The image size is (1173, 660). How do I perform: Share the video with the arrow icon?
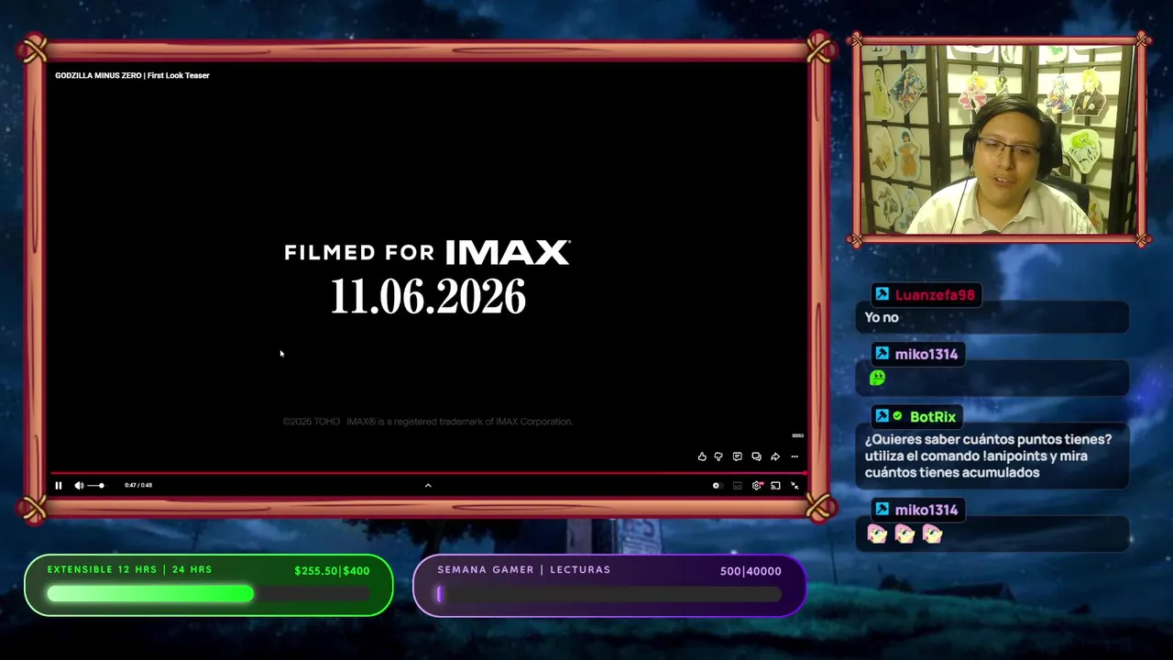coord(775,456)
